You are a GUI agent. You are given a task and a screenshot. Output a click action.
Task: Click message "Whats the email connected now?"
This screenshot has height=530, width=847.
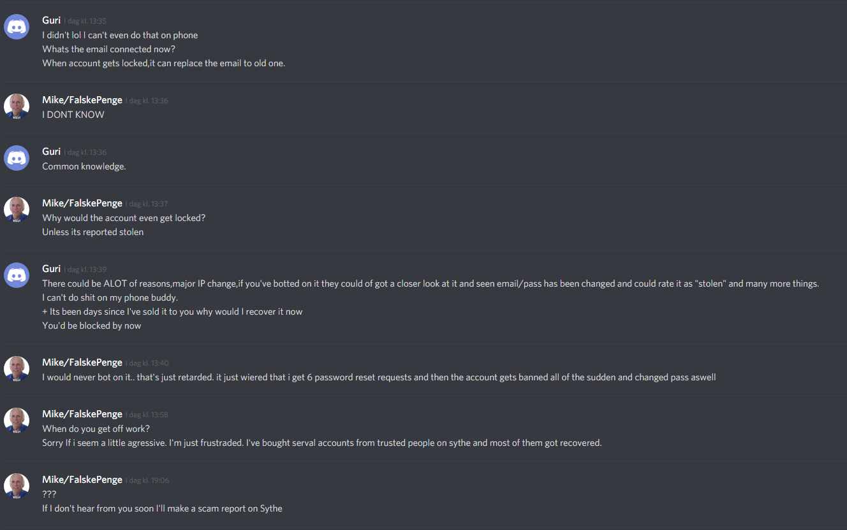pyautogui.click(x=109, y=49)
